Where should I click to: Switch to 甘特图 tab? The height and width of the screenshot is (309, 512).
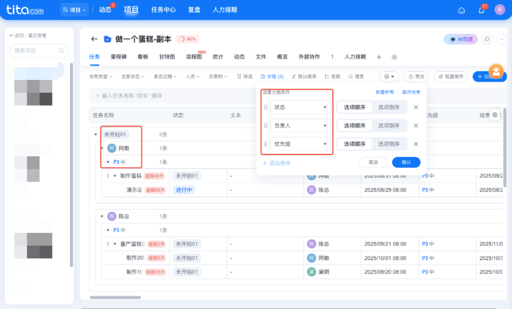[167, 57]
